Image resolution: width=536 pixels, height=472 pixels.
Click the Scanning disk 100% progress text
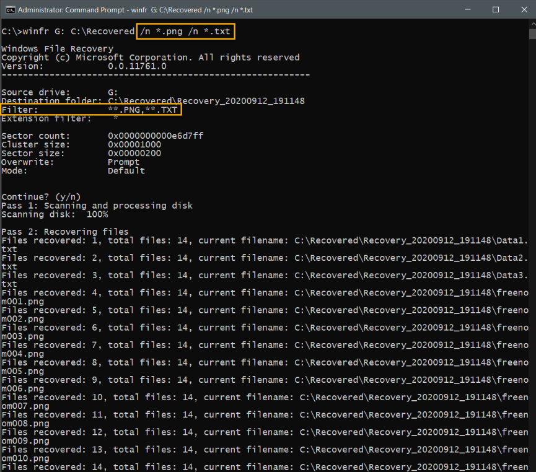click(x=55, y=214)
